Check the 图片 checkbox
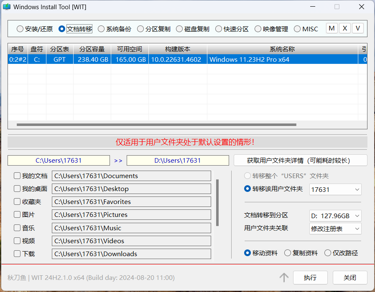Viewport: 375px width, 292px height. [17, 214]
